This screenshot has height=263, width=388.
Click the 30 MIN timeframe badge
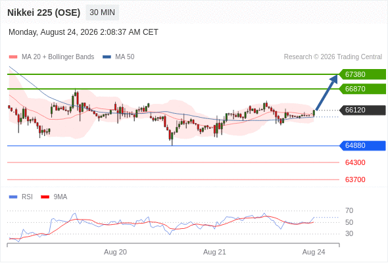tap(102, 12)
